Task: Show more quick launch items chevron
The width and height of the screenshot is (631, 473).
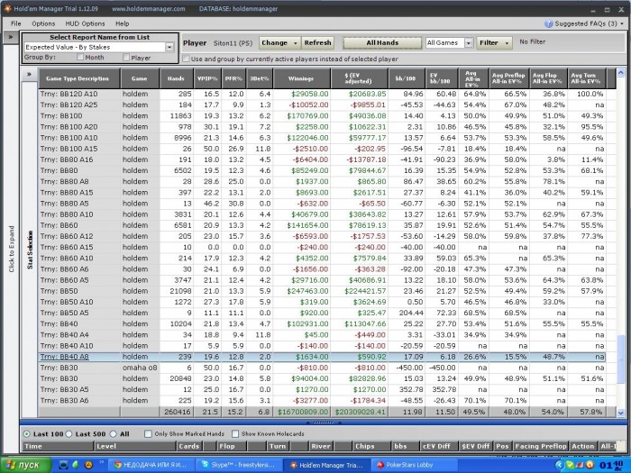Action: click(x=101, y=462)
